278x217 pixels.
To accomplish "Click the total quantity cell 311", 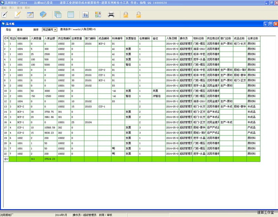I will 37,159.
